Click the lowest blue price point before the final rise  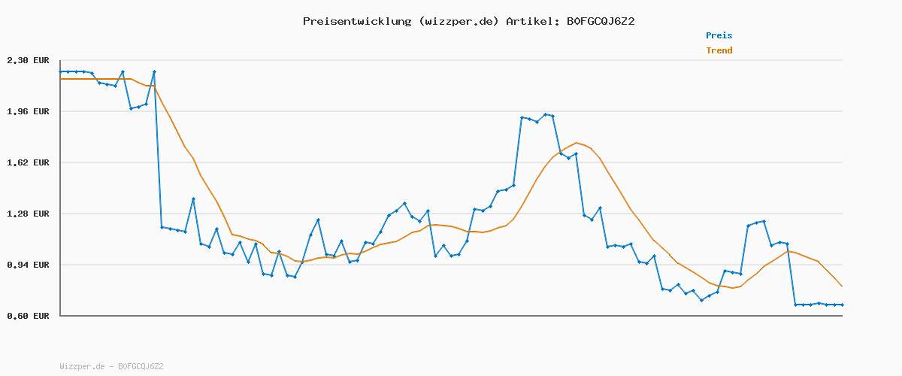coord(701,300)
